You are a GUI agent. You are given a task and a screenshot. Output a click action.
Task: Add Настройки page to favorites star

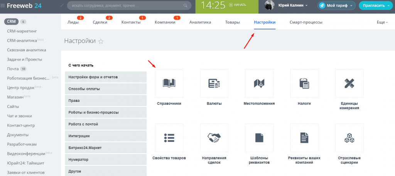101,41
